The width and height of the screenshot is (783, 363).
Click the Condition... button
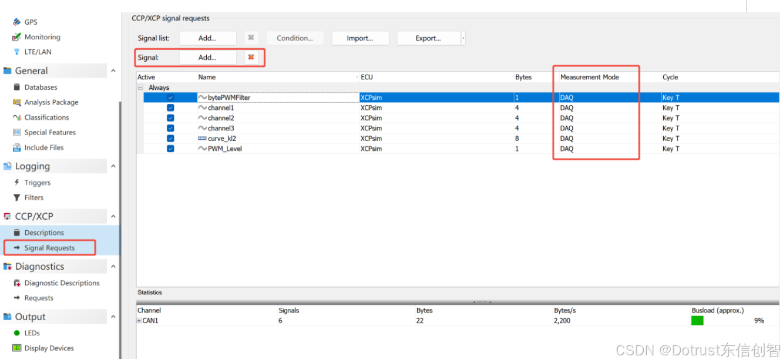tap(295, 38)
